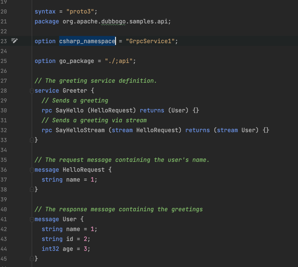Viewport: 298px width, 267px height.
Task: Select the syntax keyword on line 20
Action: click(x=45, y=11)
